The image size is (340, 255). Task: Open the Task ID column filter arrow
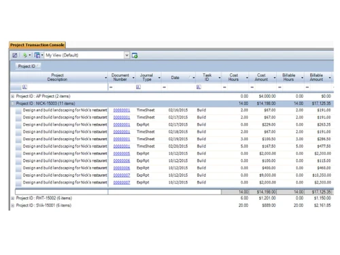(x=220, y=78)
